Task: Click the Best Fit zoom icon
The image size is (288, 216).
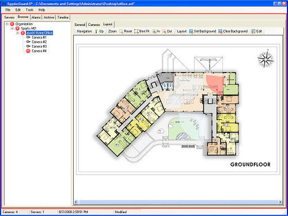Action: coord(137,31)
